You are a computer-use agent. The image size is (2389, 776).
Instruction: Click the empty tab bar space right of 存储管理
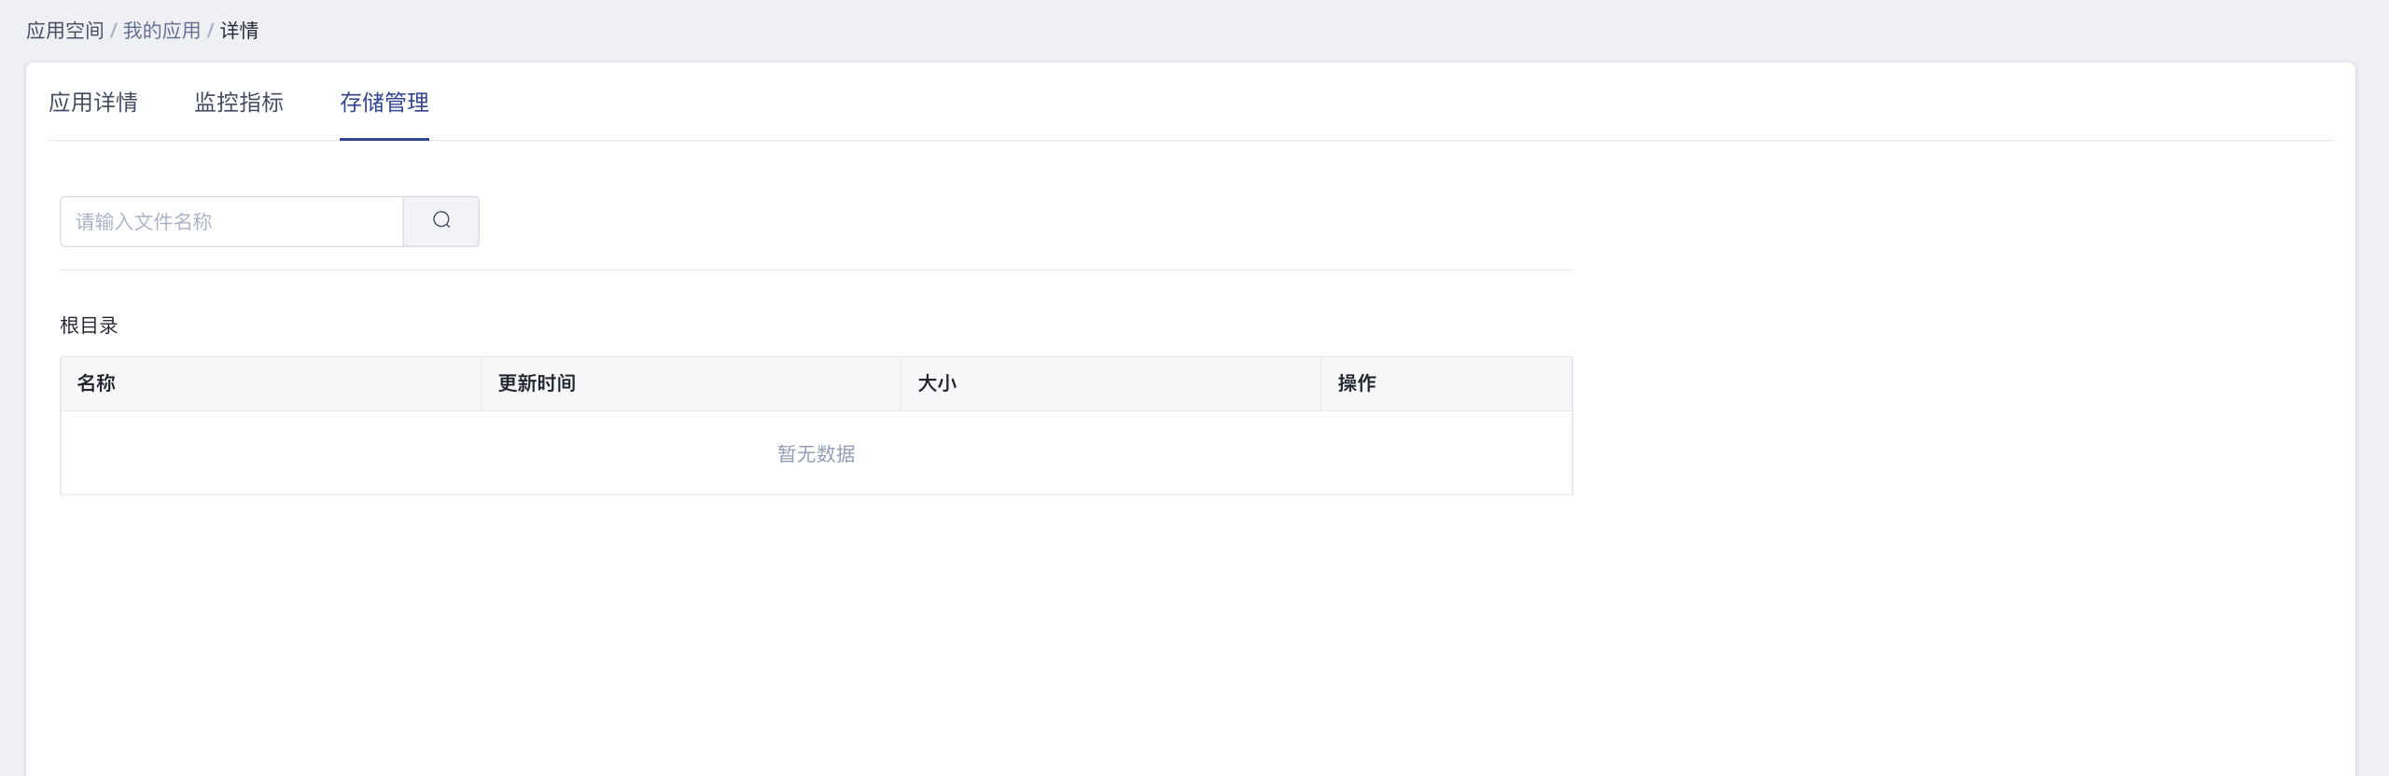point(1306,103)
